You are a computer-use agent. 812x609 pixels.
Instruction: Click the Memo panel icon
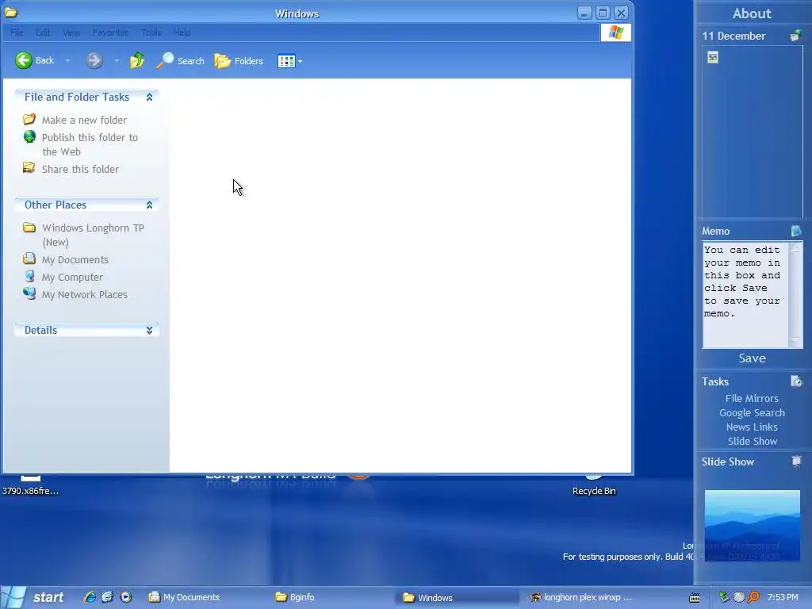(796, 231)
